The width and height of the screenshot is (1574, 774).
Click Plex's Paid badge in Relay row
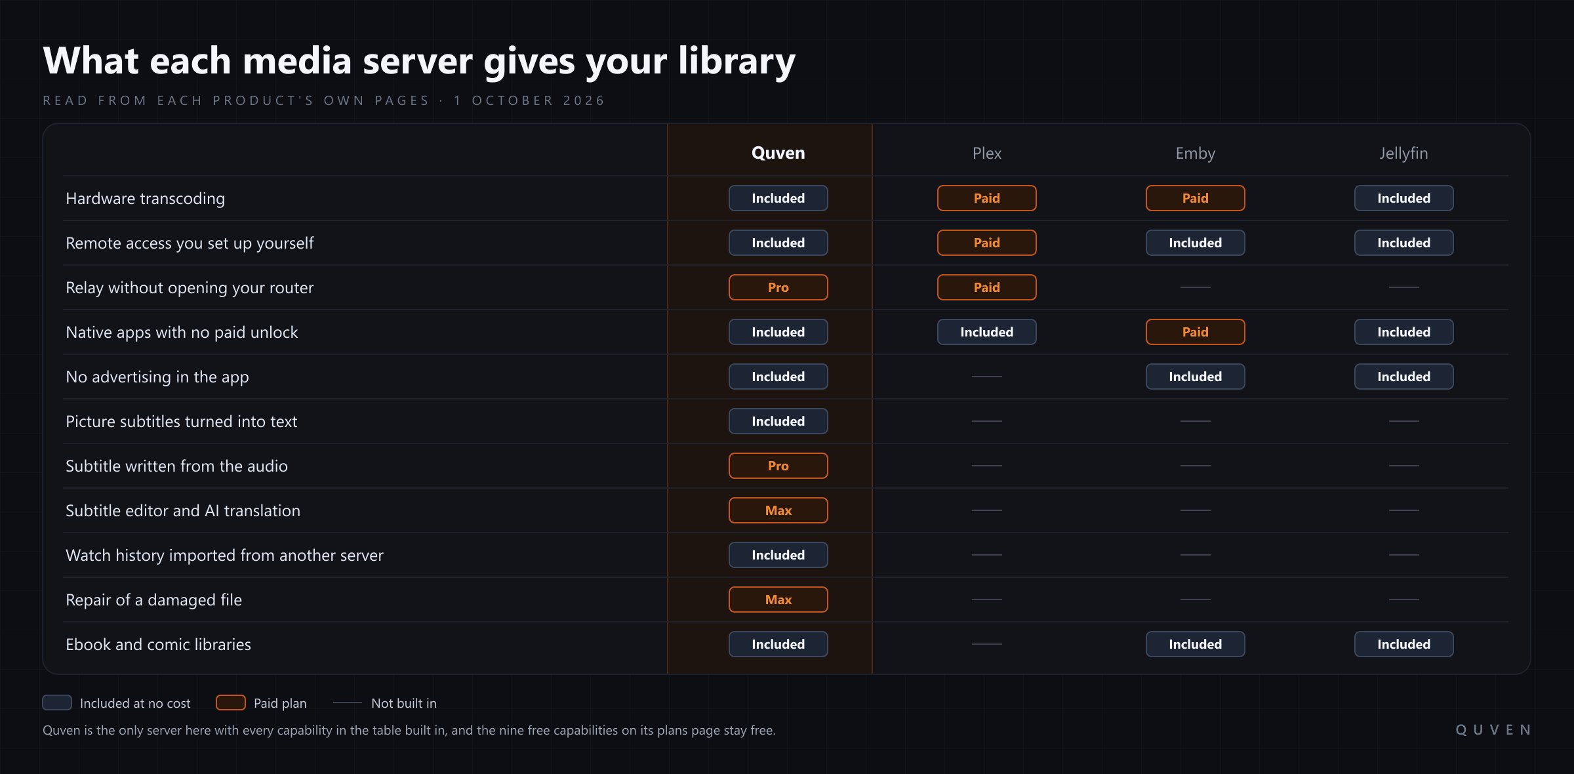(x=986, y=287)
